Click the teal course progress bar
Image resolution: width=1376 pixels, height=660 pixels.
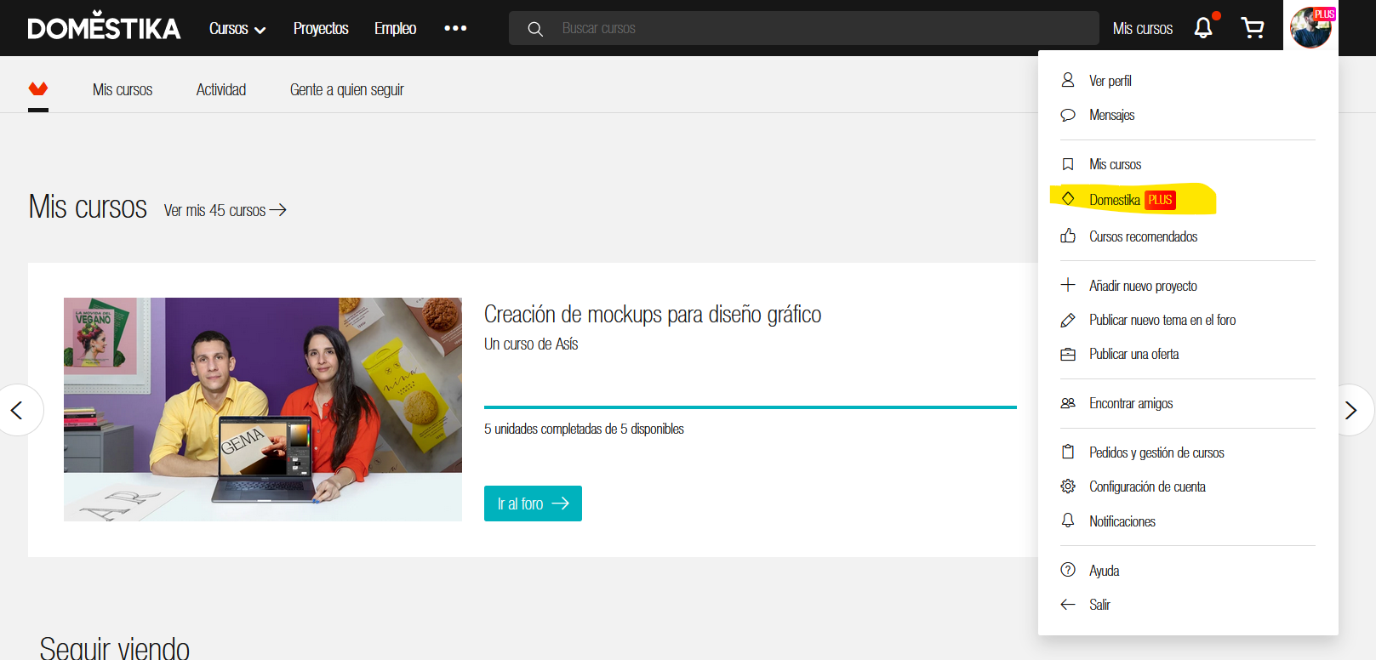click(x=751, y=407)
